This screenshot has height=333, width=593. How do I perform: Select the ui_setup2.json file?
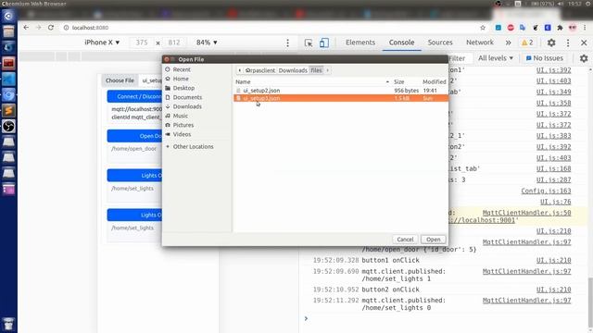(x=341, y=91)
